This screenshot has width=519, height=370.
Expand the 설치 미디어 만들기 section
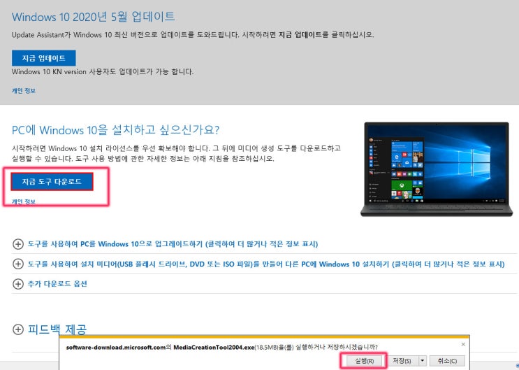coord(266,264)
